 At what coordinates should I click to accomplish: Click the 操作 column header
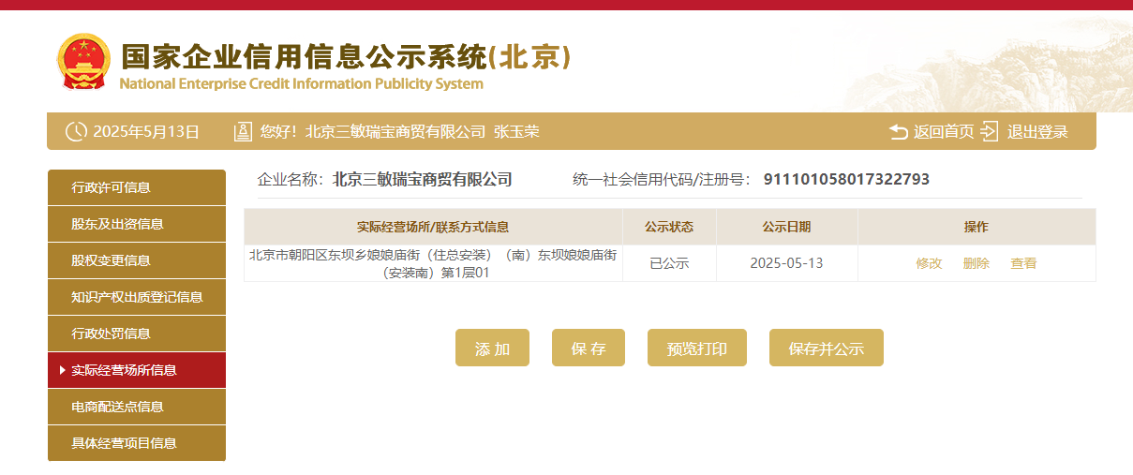point(976,227)
